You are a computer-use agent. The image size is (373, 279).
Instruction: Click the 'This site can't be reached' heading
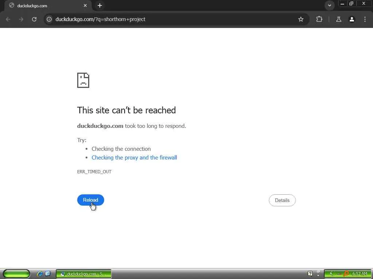click(x=126, y=110)
